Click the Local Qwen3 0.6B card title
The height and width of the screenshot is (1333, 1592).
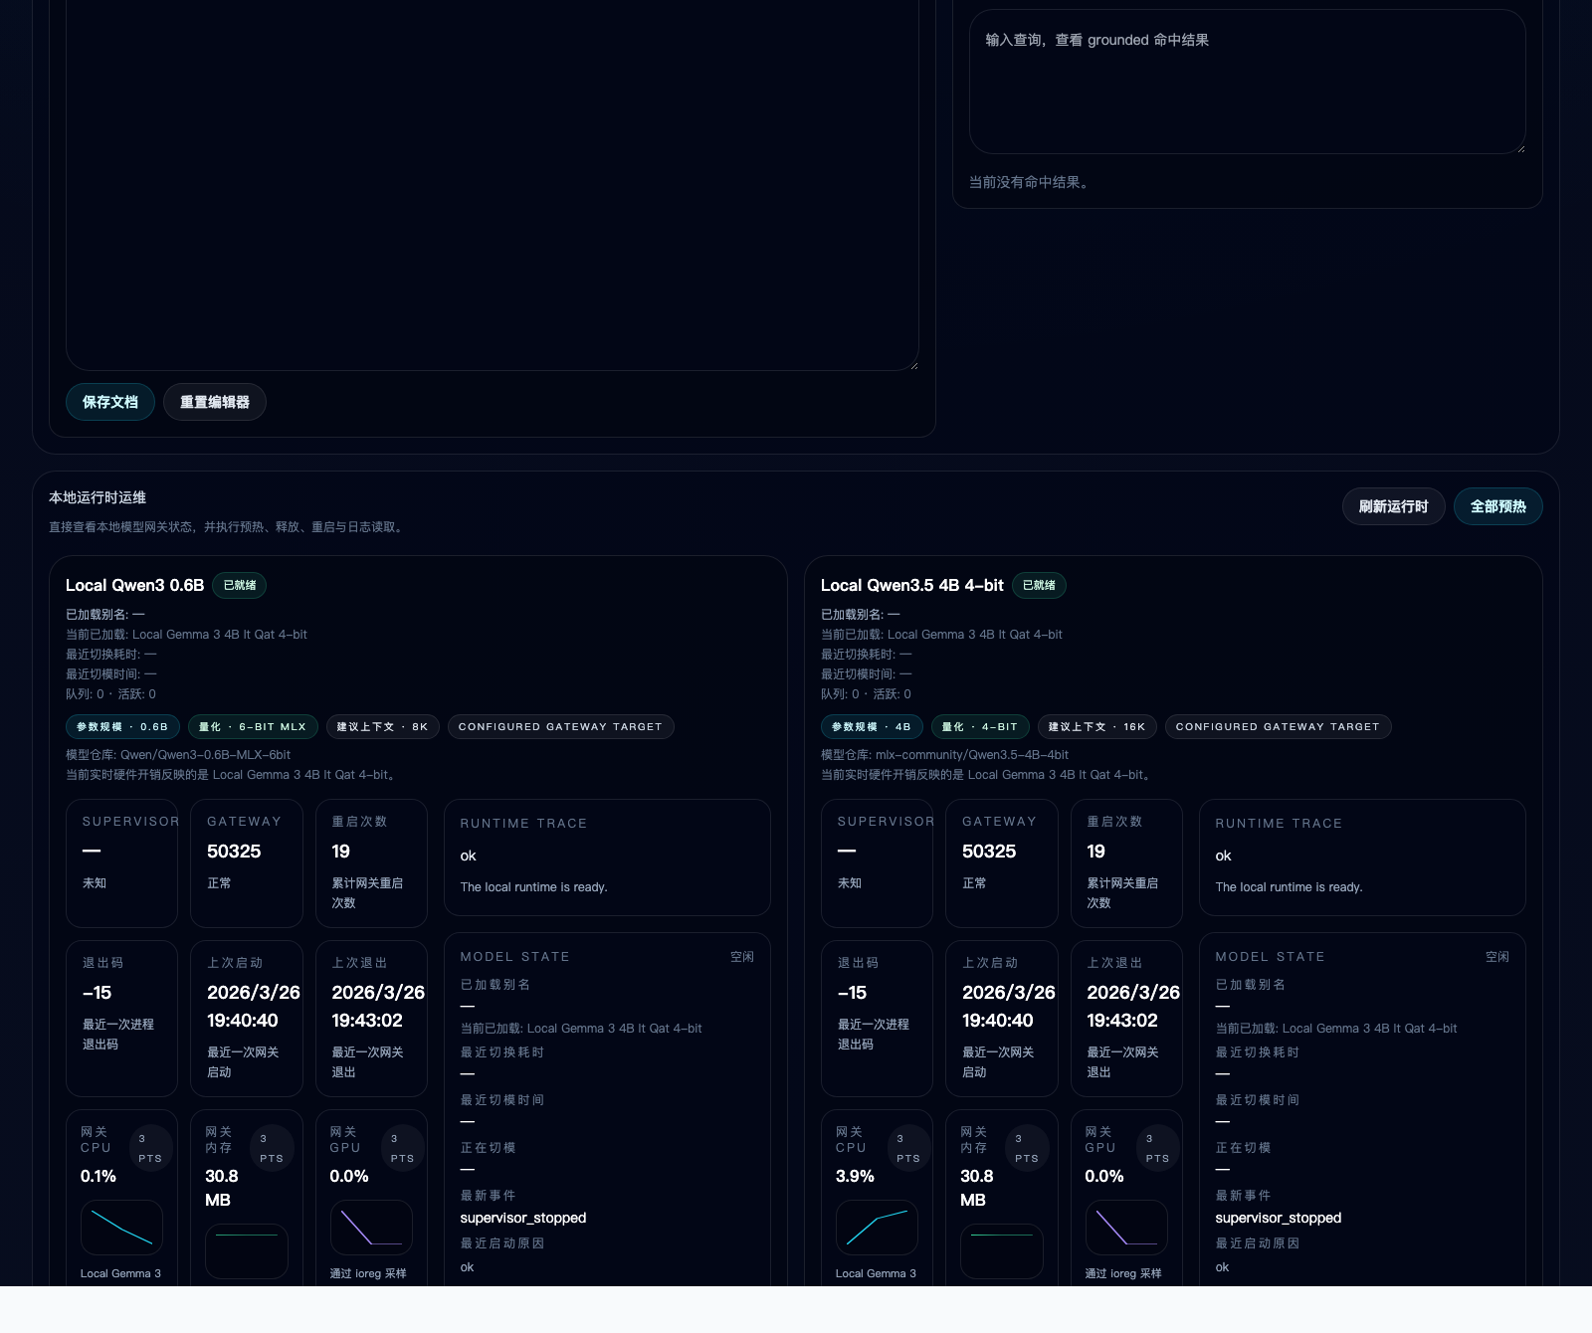tap(134, 585)
